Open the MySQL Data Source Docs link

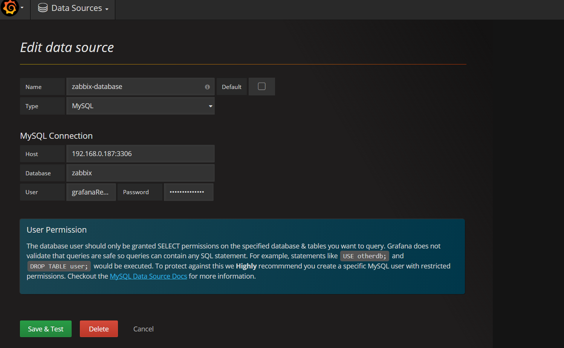pyautogui.click(x=148, y=276)
